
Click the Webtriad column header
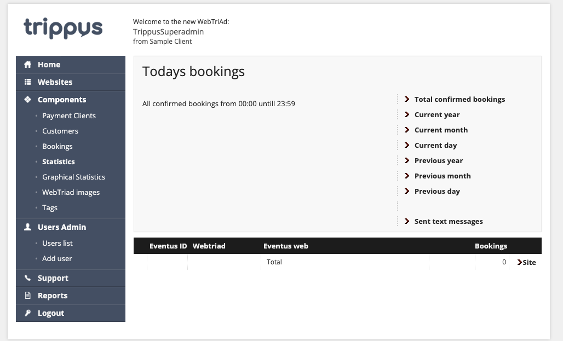209,246
